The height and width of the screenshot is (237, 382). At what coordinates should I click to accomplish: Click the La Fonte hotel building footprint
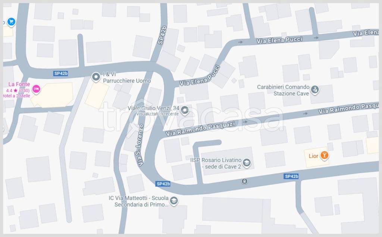[x=52, y=95]
